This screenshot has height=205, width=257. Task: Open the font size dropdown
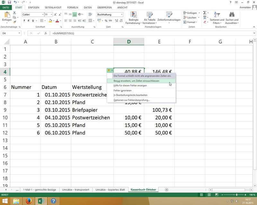(x=51, y=15)
